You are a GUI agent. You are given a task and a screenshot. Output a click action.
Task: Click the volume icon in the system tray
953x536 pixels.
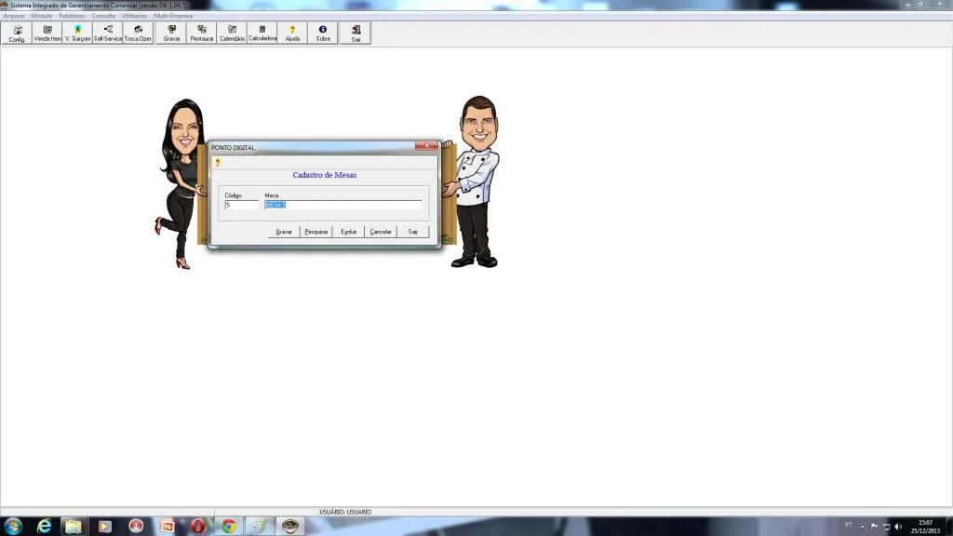coord(898,527)
